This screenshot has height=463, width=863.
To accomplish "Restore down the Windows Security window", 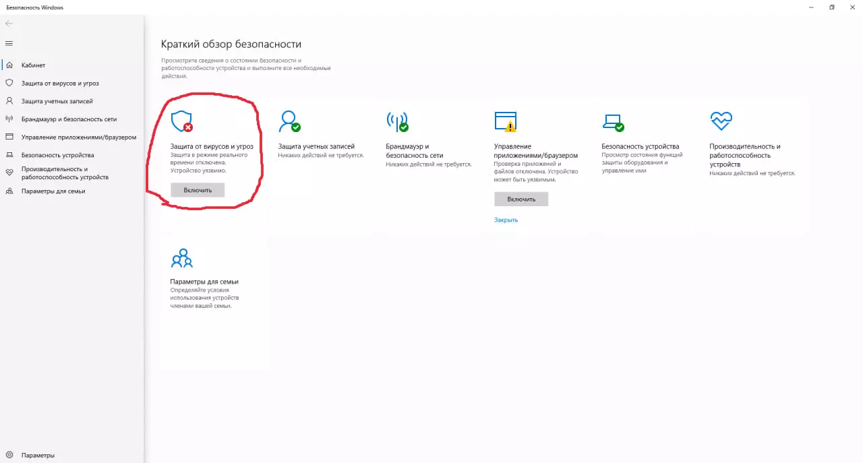I will pos(832,7).
